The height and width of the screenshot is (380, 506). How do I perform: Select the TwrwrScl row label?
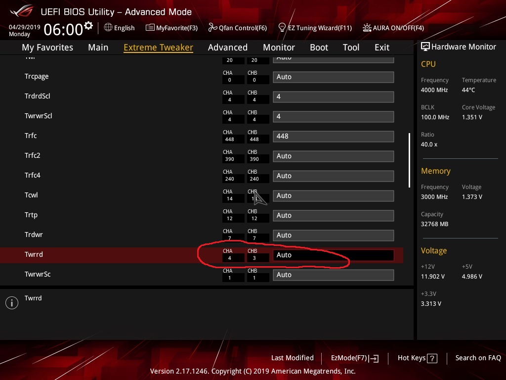[x=39, y=116]
